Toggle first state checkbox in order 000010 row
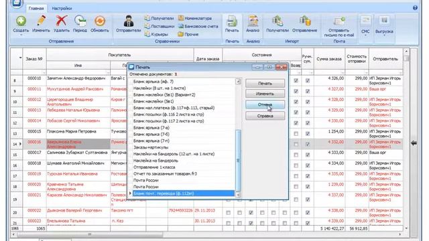 (x=296, y=80)
